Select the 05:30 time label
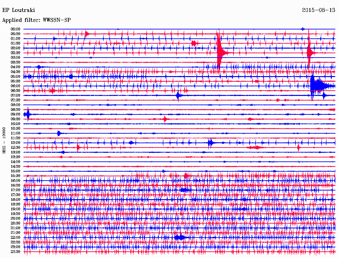Image resolution: width=338 pixels, height=258 pixels. coord(16,81)
